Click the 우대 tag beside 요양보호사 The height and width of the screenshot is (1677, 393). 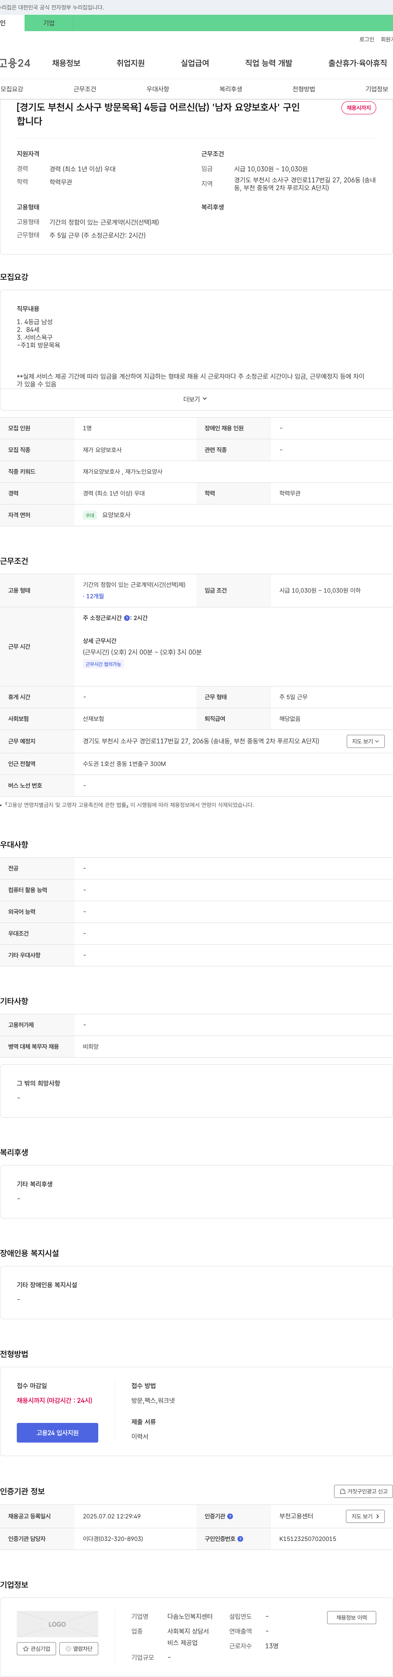[x=90, y=515]
